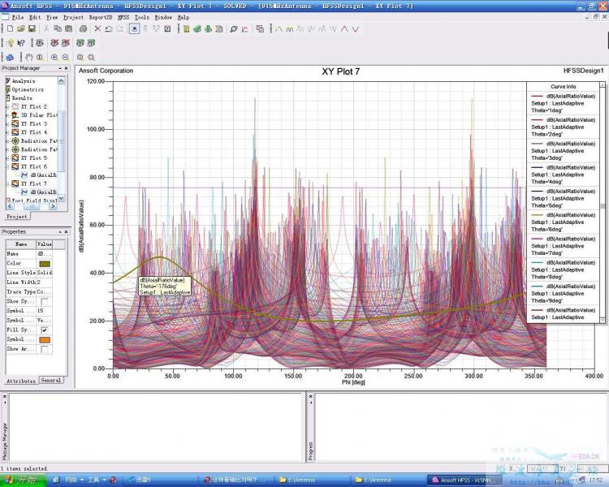Click the Open folder icon

[x=20, y=29]
